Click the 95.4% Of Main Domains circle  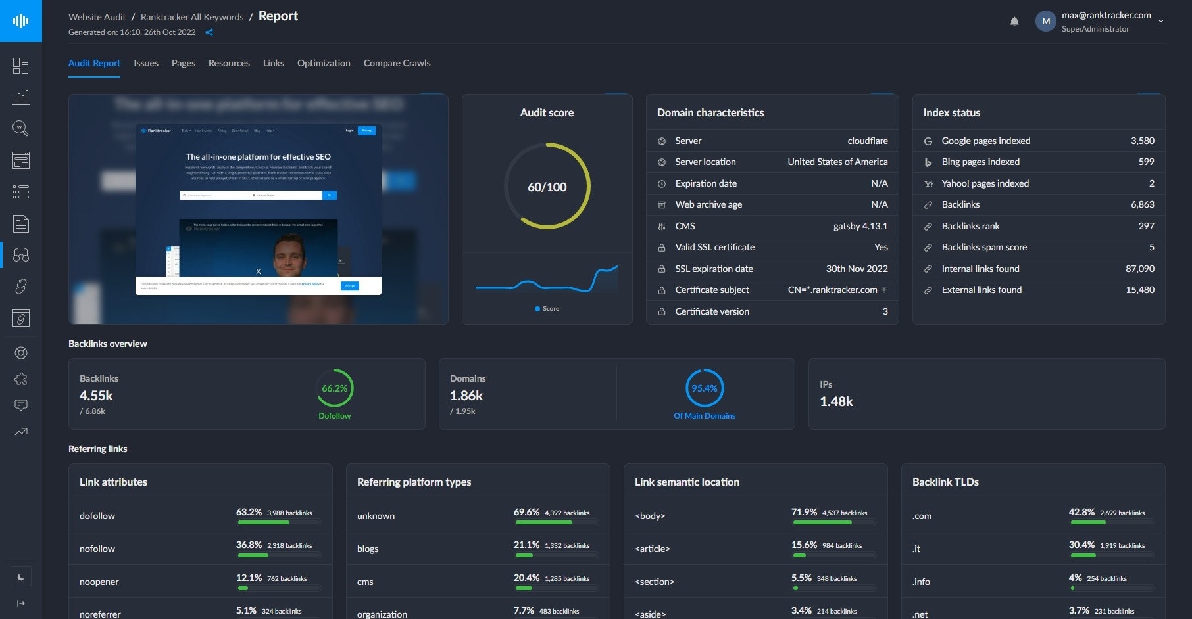click(x=705, y=388)
